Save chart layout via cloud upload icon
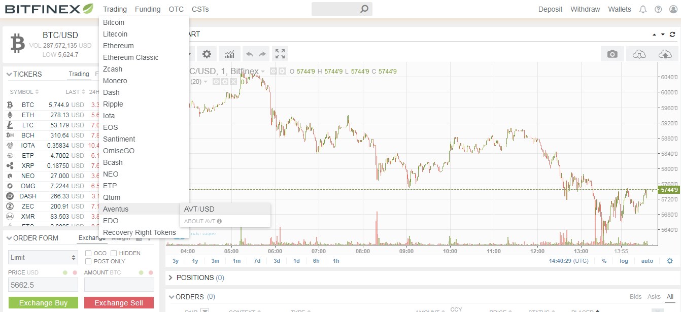Screen dimensions: 681x312 (665, 53)
